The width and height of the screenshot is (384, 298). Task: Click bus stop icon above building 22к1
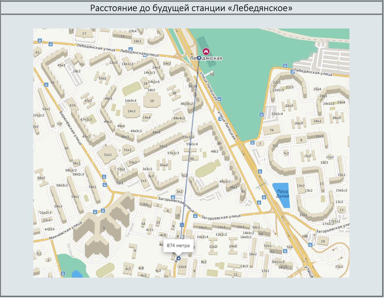292,71
